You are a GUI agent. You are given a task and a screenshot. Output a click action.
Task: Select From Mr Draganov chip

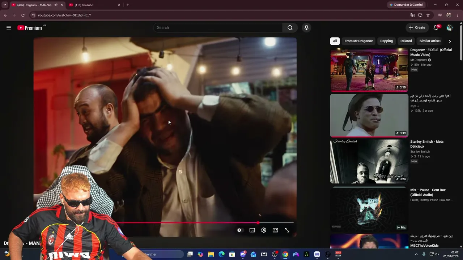click(x=358, y=41)
